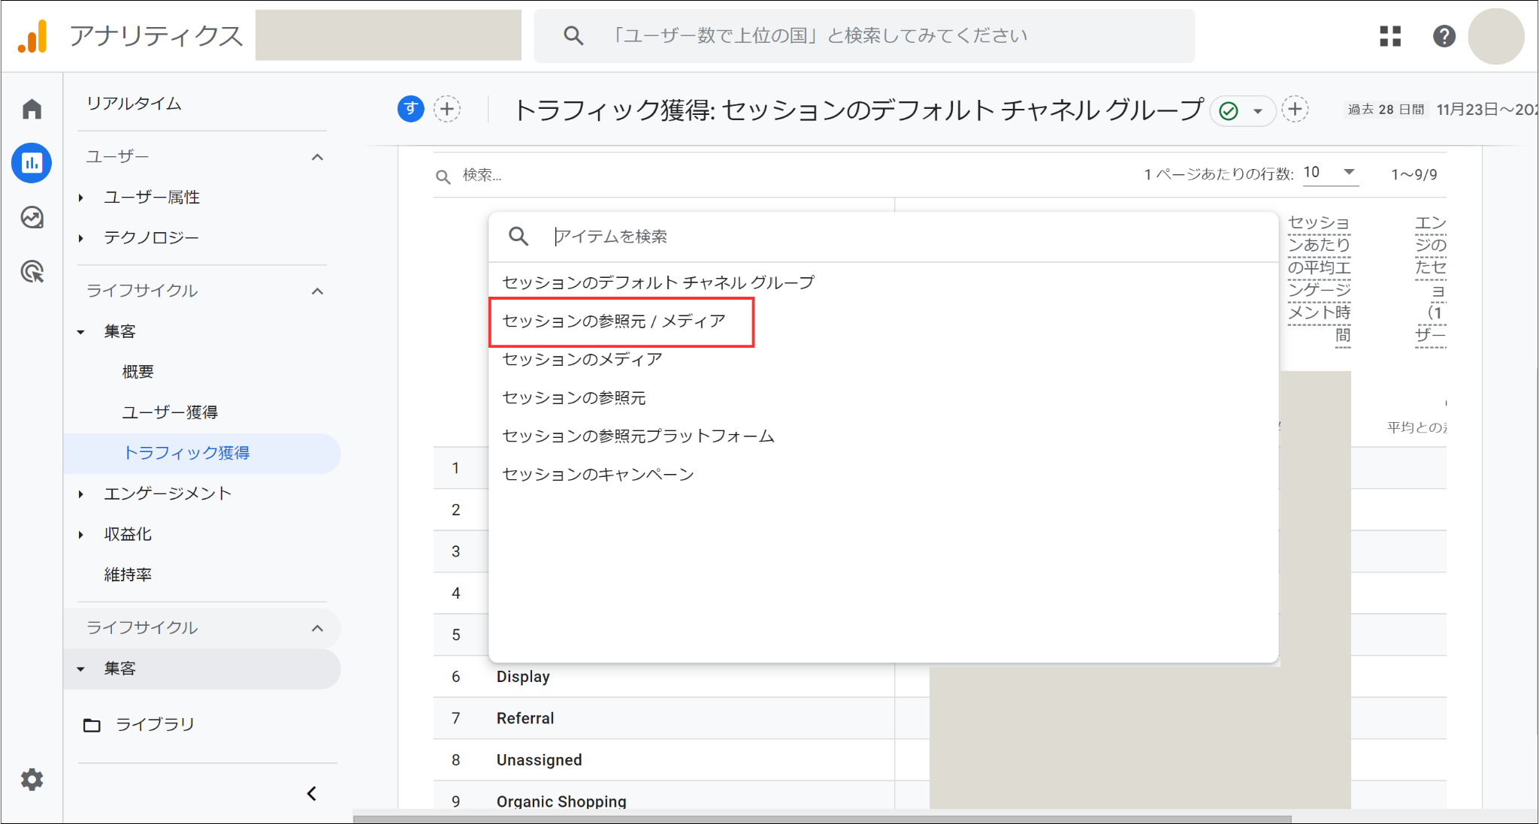Select セッションのデフォルト チャネル グループ option
This screenshot has width=1539, height=824.
(883, 282)
